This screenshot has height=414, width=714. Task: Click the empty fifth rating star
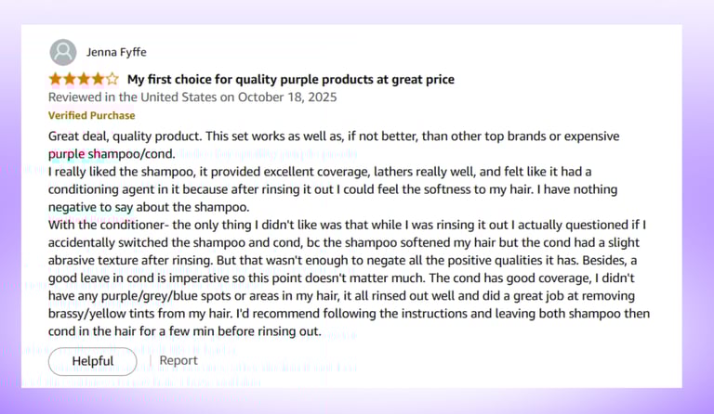(x=112, y=79)
